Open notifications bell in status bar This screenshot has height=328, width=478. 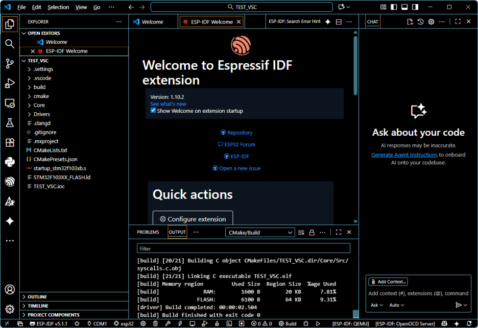469,324
